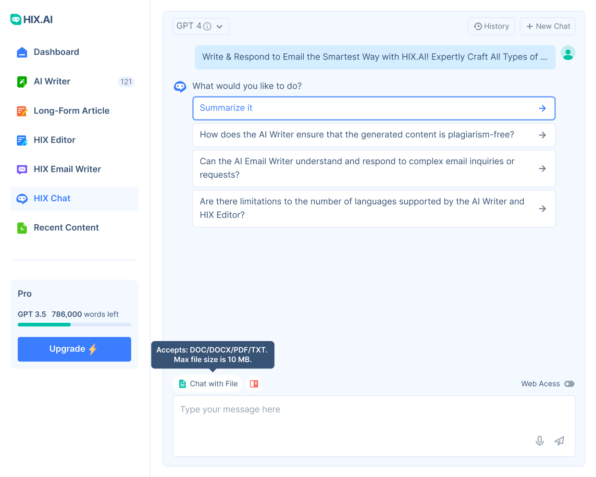596x477 pixels.
Task: Open the GPT 4 model dropdown
Action: pyautogui.click(x=201, y=26)
